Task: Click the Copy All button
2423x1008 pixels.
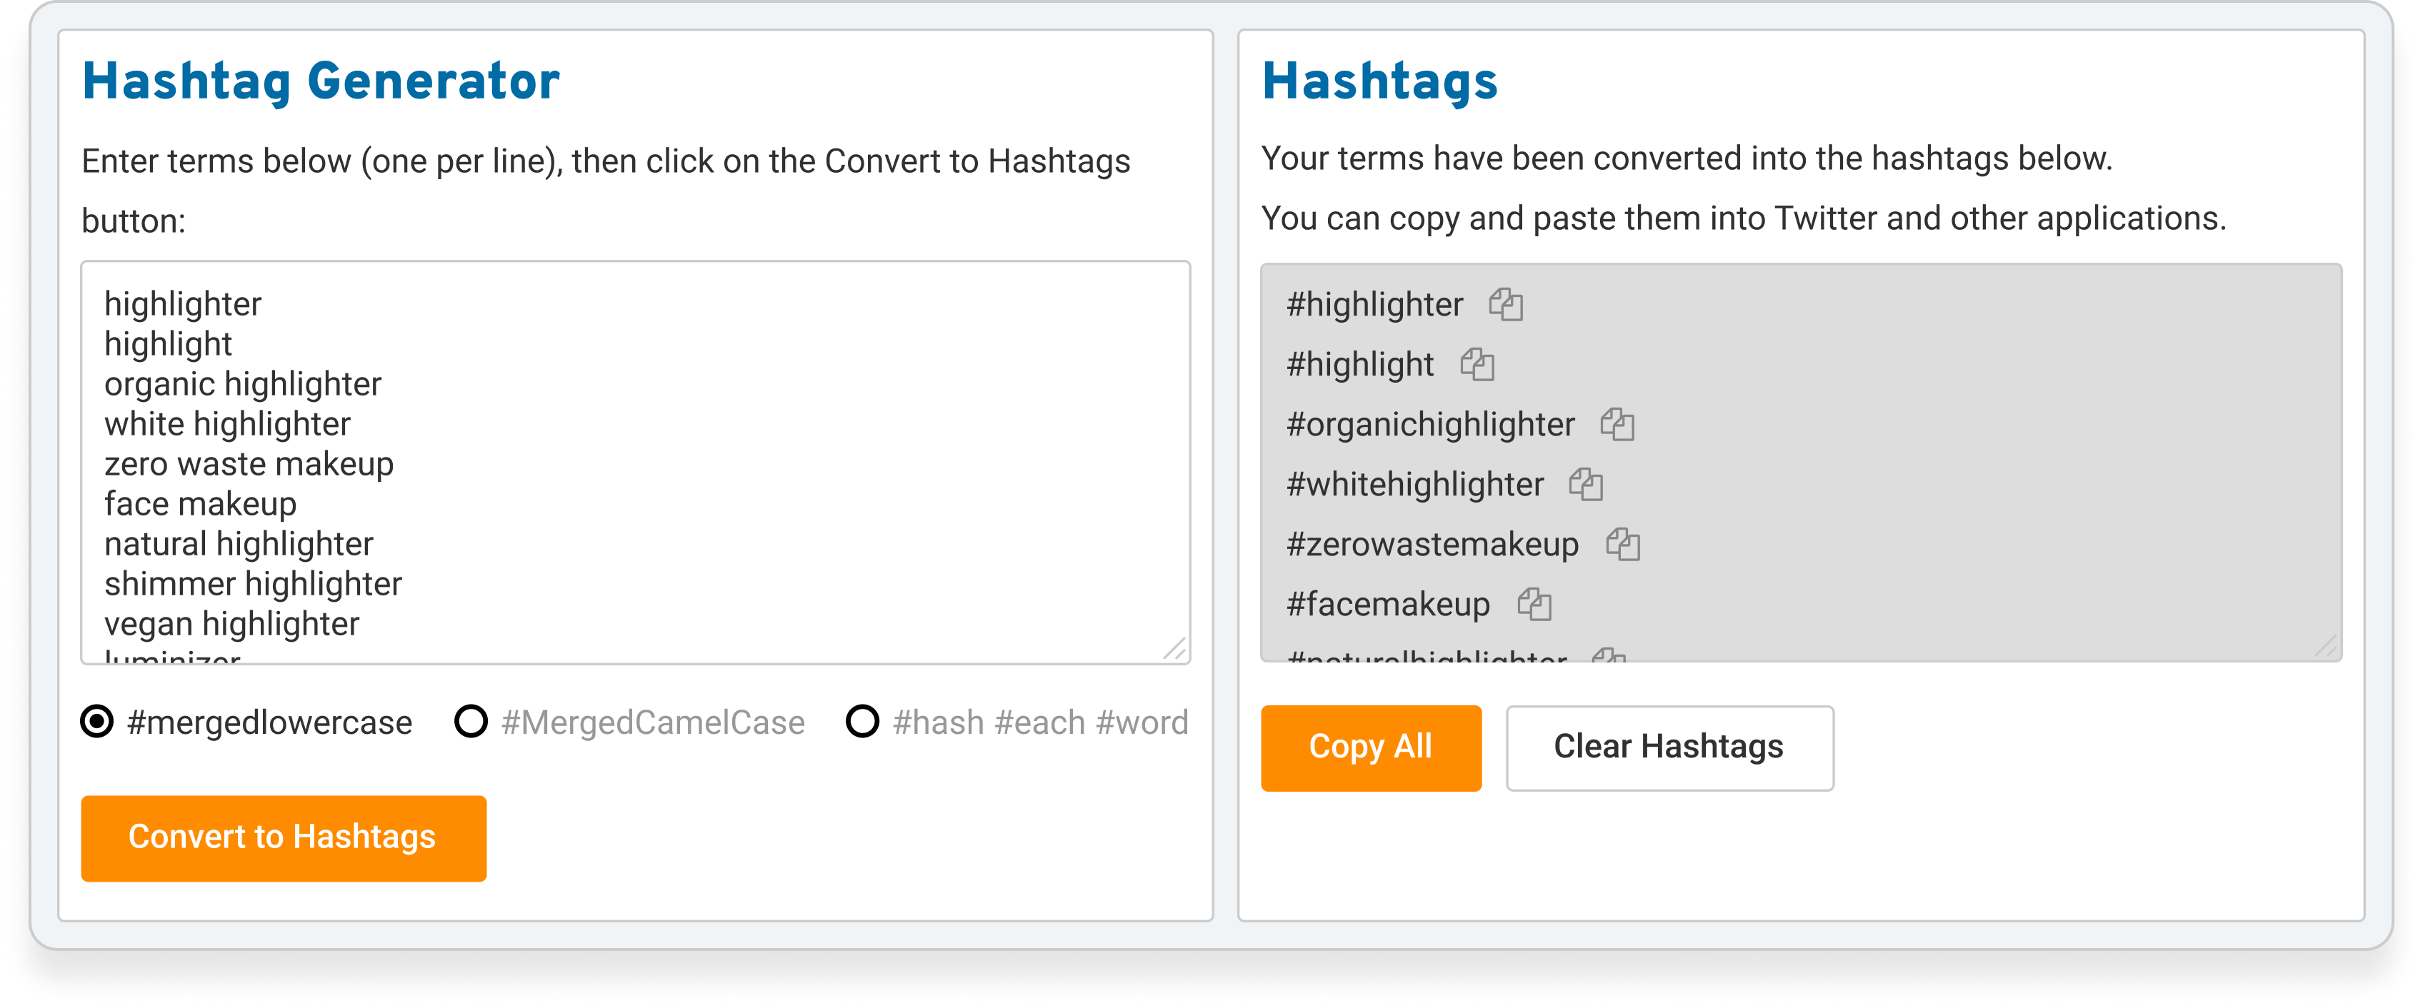Action: (1371, 747)
